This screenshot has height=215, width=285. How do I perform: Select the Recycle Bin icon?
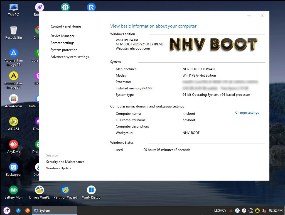coord(13,33)
